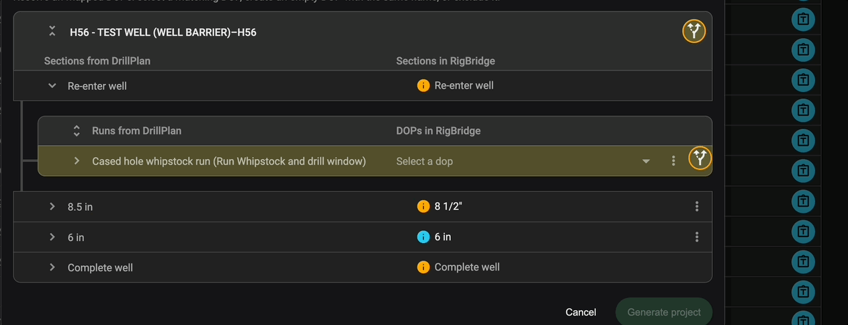
Task: Open the Select a dop dropdown
Action: (x=646, y=161)
